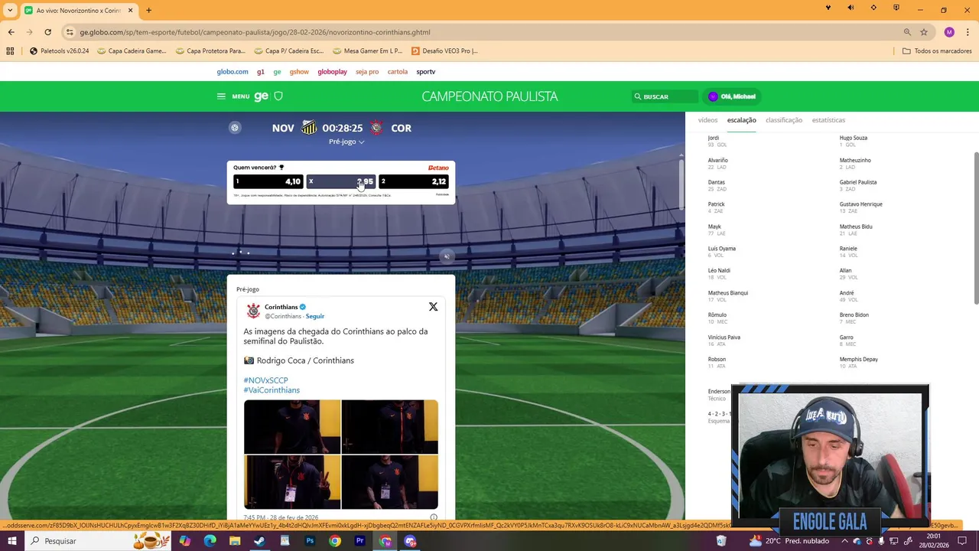Image resolution: width=979 pixels, height=551 pixels.
Task: Open Photoshop from taskbar
Action: coord(310,541)
